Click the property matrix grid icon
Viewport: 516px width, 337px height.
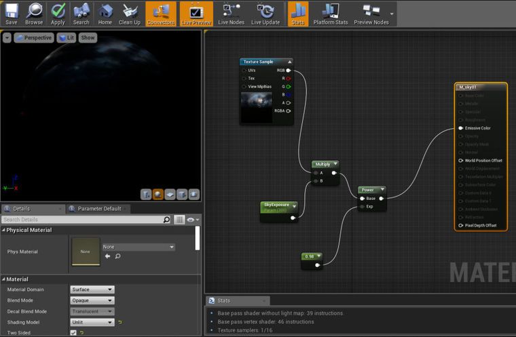pos(179,219)
